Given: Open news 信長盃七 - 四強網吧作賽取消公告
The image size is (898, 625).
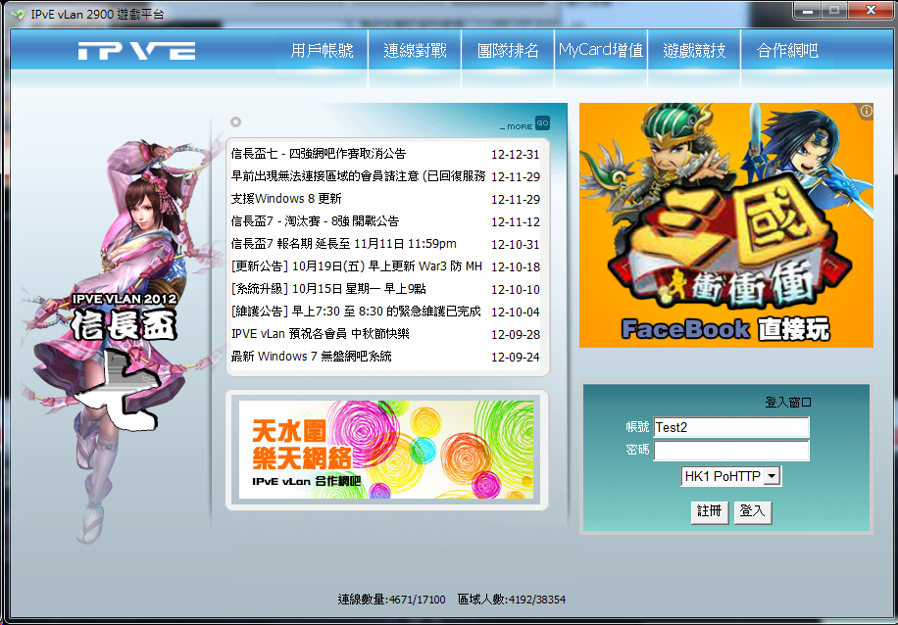Looking at the screenshot, I should (x=319, y=154).
